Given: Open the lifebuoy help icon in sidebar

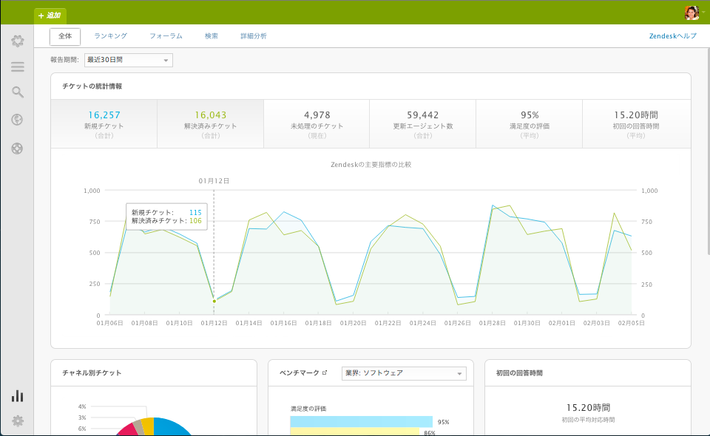Looking at the screenshot, I should tap(17, 149).
